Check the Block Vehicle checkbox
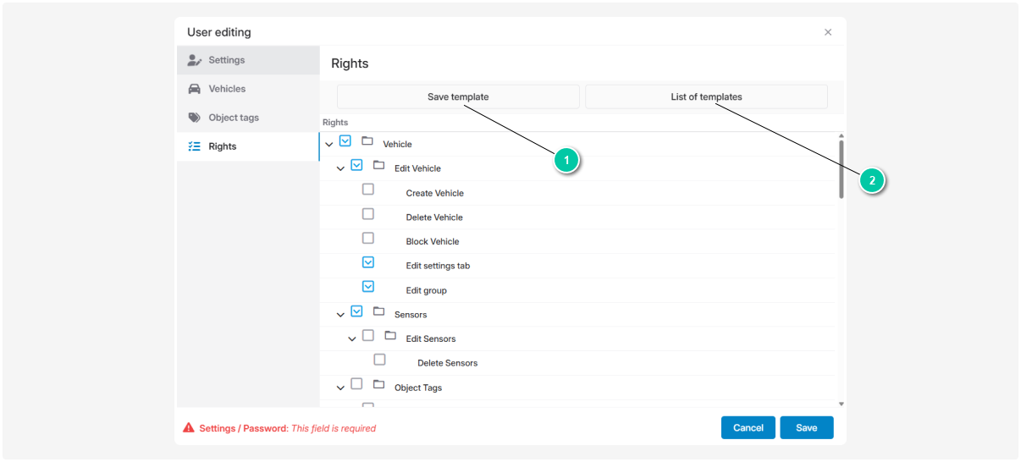 pyautogui.click(x=368, y=239)
